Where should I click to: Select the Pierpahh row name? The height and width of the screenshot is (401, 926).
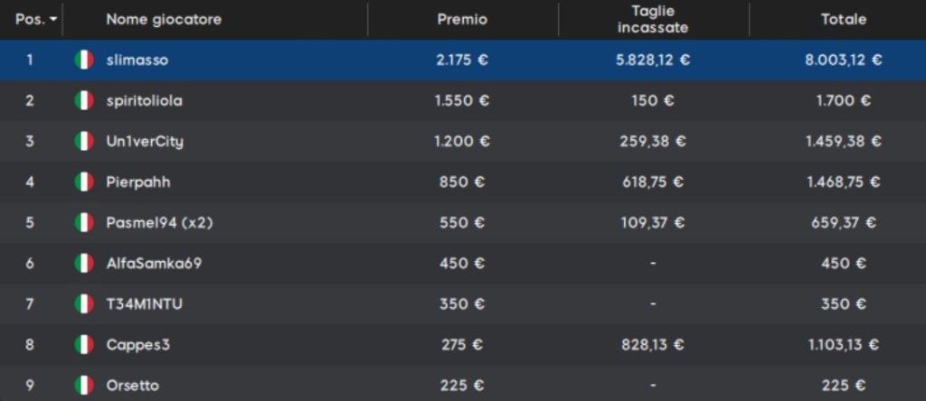pos(138,182)
